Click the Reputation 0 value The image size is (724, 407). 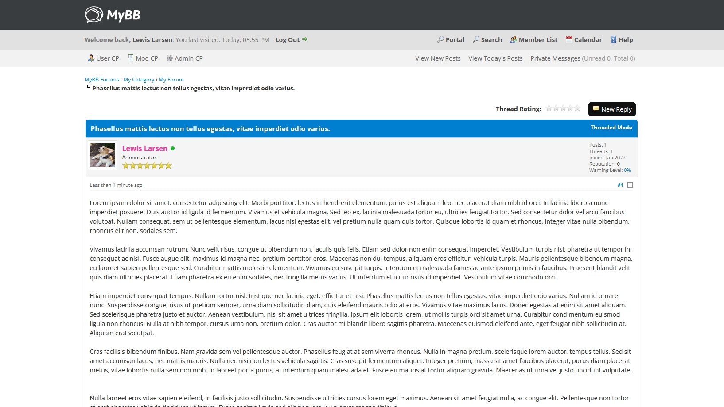pyautogui.click(x=618, y=164)
